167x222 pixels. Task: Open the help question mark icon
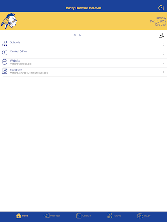161,8
